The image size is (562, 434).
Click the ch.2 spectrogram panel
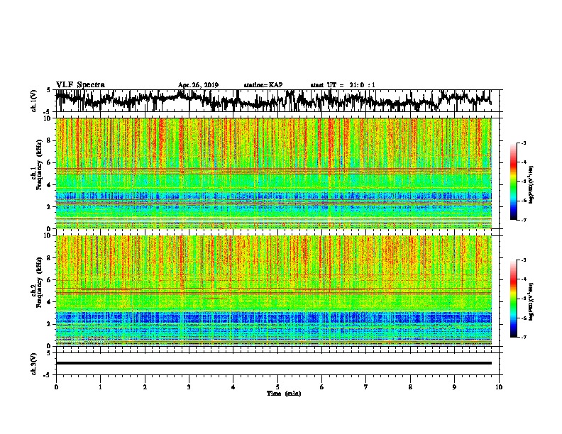(273, 291)
